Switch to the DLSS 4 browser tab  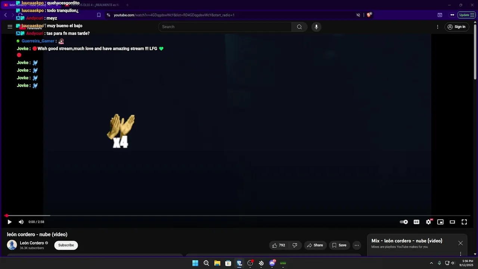92,5
